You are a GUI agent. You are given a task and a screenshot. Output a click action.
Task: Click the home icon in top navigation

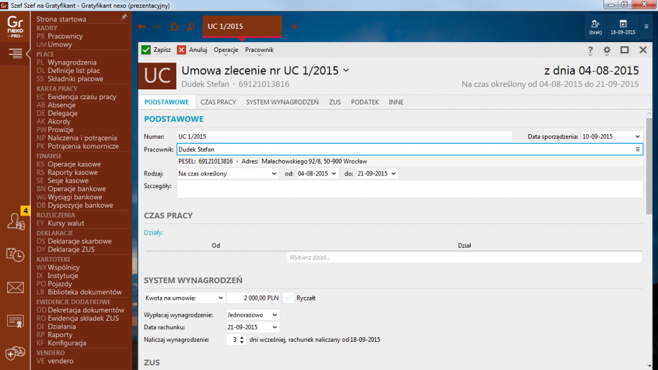pos(174,27)
